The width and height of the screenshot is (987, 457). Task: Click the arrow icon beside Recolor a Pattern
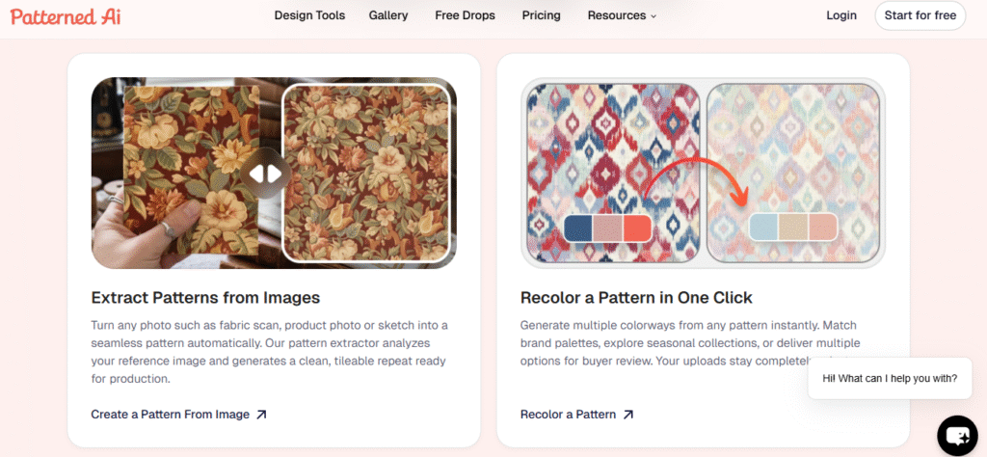tap(628, 415)
